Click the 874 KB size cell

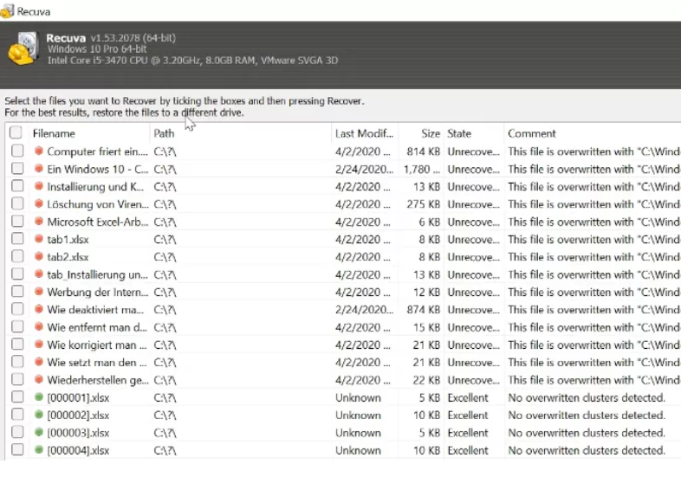(423, 310)
